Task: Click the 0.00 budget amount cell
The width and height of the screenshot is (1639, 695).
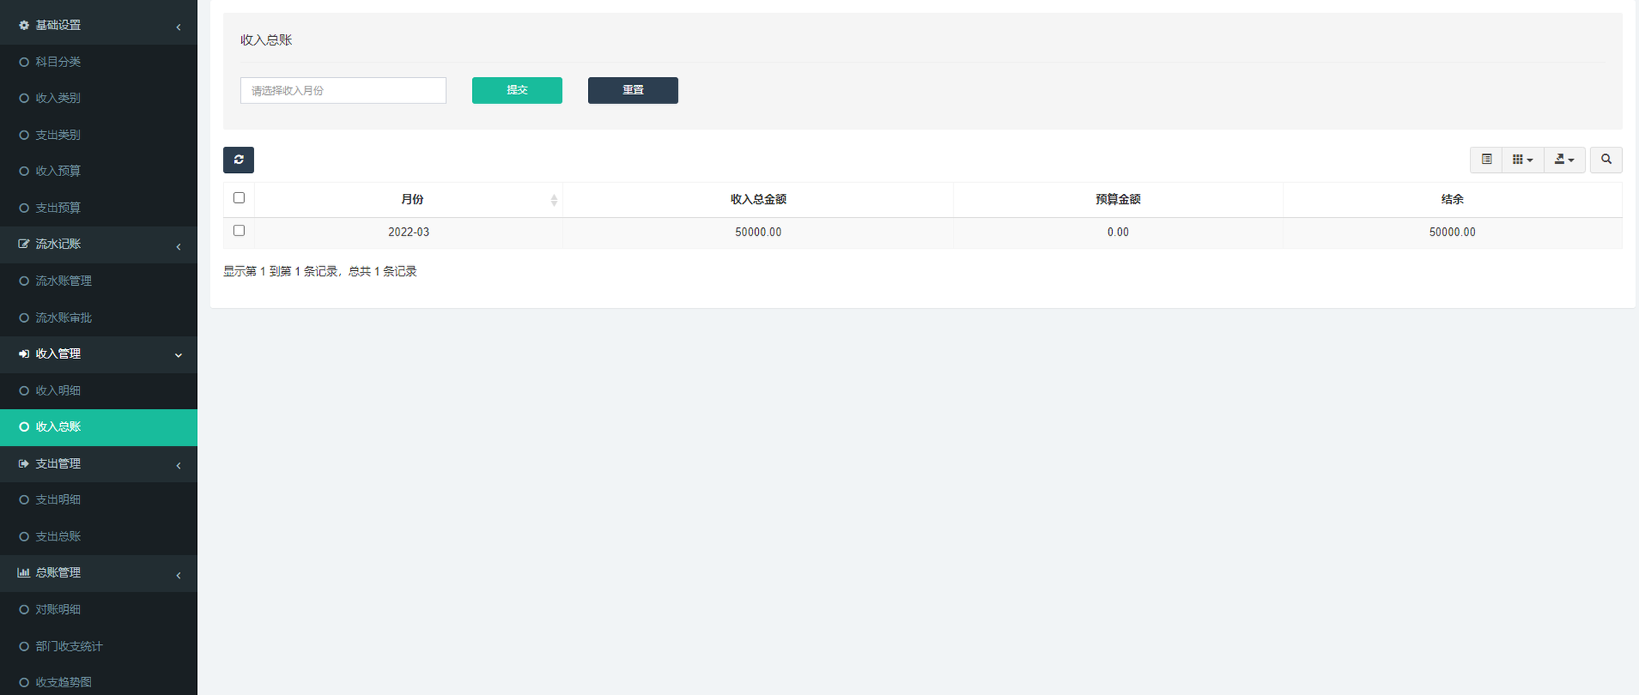Action: click(1117, 232)
